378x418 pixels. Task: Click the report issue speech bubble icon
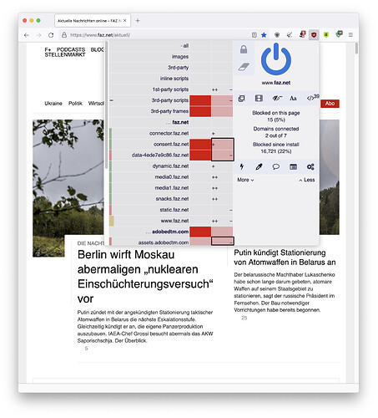(276, 166)
